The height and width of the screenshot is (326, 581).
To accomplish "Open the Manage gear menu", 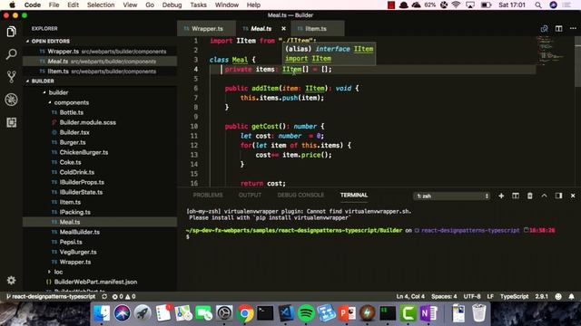I will [11, 280].
